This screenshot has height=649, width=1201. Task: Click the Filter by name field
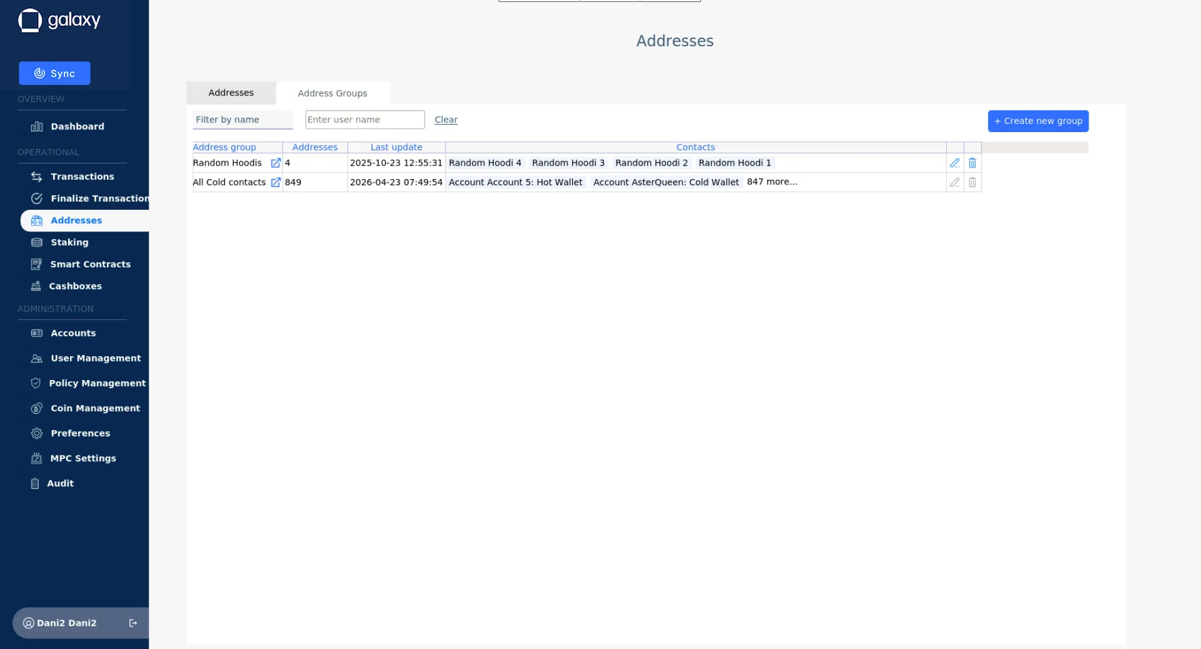[x=243, y=120]
